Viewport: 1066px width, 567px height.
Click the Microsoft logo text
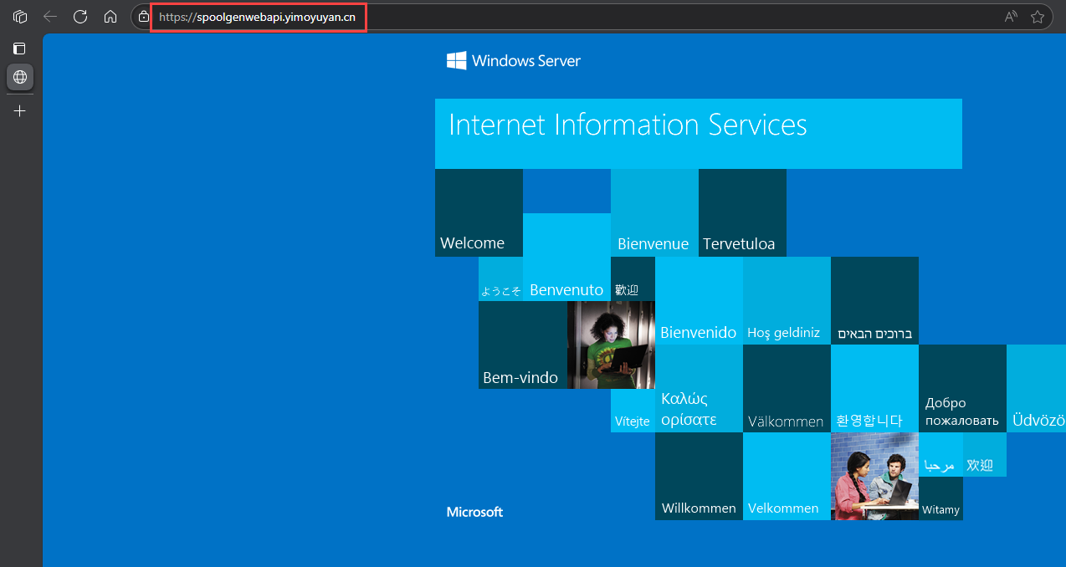(474, 512)
